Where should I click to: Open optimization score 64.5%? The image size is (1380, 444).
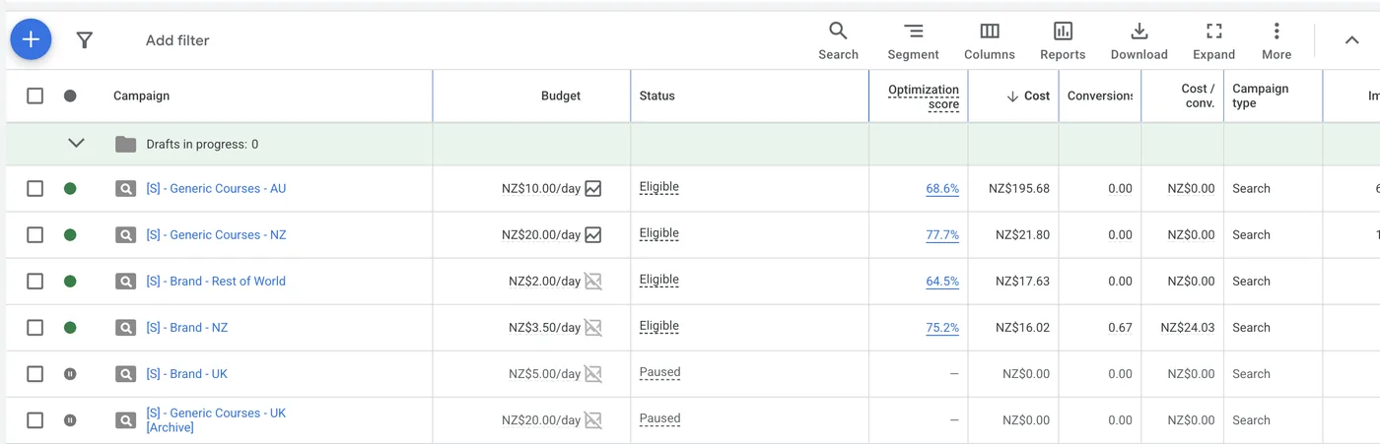click(x=942, y=281)
